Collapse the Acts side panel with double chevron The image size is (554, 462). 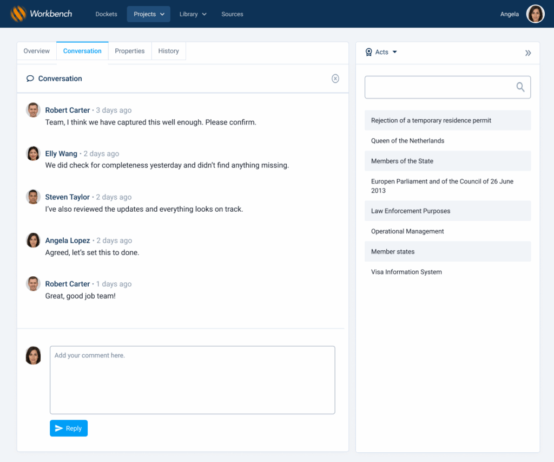tap(528, 53)
